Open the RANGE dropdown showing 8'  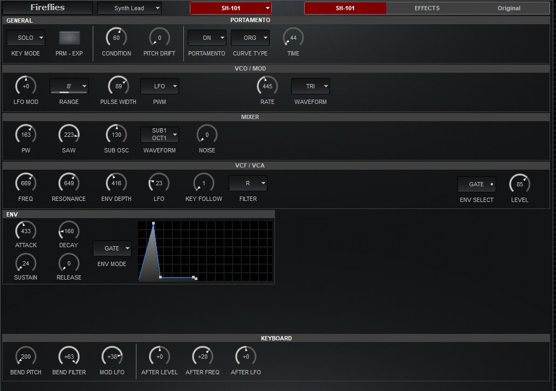pos(69,86)
